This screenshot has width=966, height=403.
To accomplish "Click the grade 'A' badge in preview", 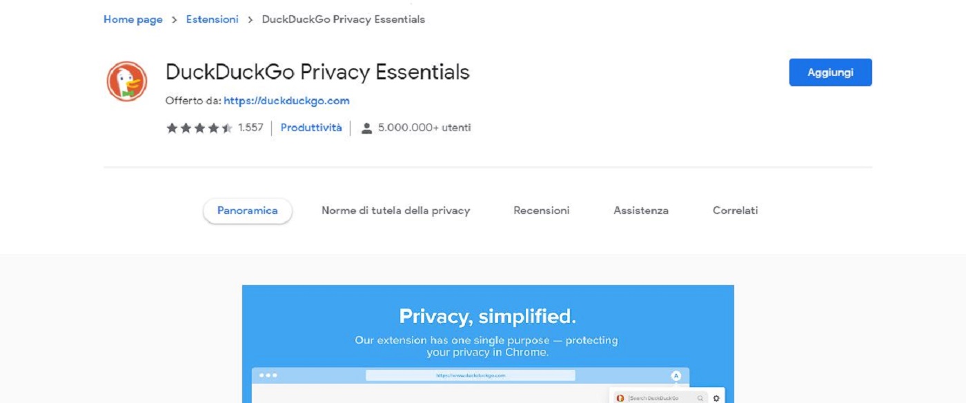I will click(676, 375).
